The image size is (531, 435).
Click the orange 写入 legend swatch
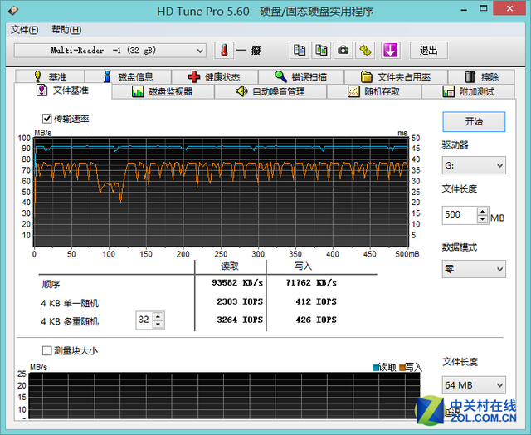point(402,368)
